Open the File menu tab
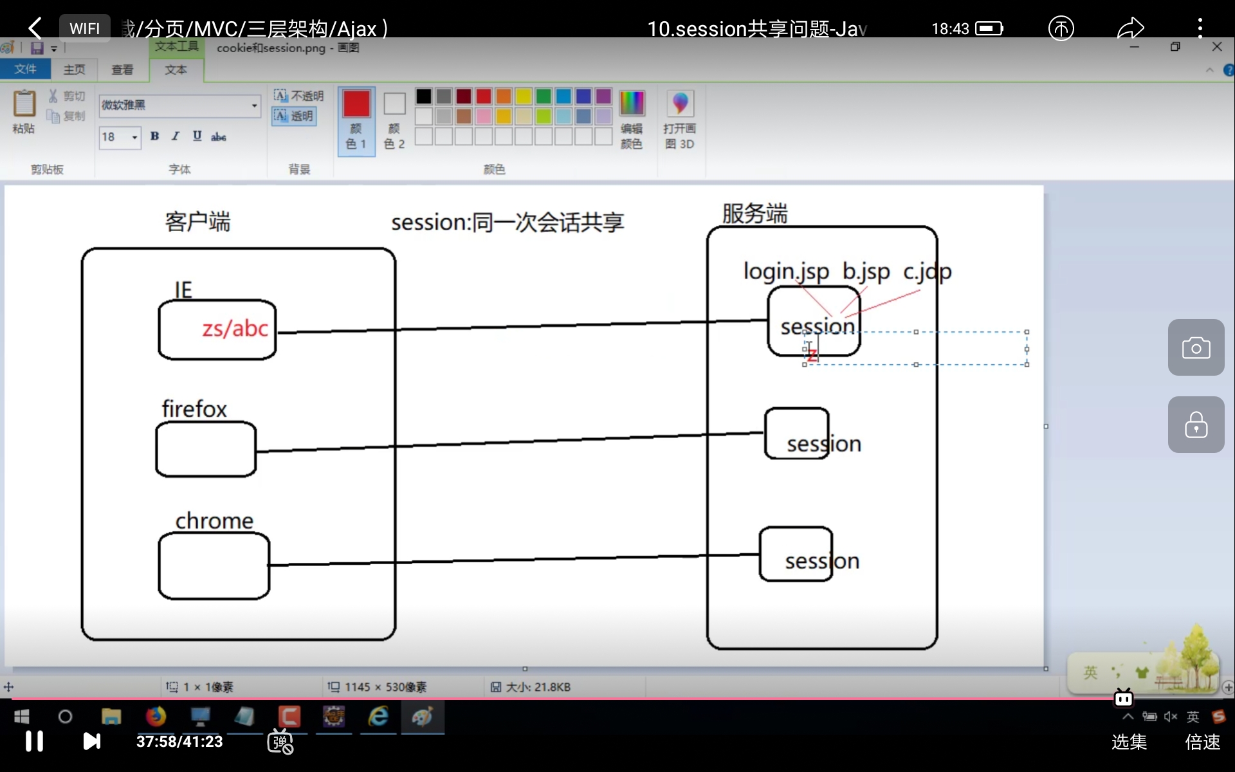 click(x=25, y=69)
